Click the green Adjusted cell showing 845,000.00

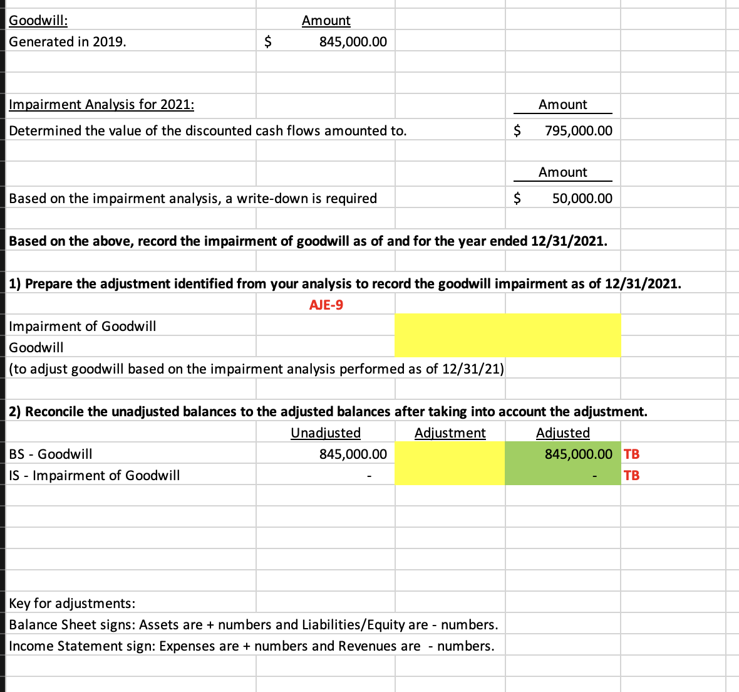[x=562, y=454]
